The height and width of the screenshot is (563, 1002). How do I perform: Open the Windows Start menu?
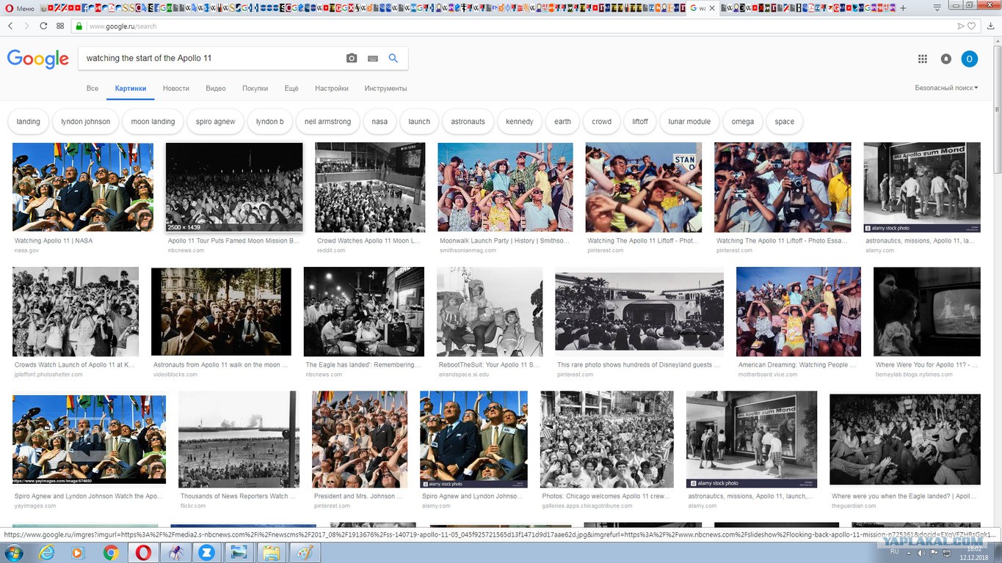pyautogui.click(x=13, y=552)
